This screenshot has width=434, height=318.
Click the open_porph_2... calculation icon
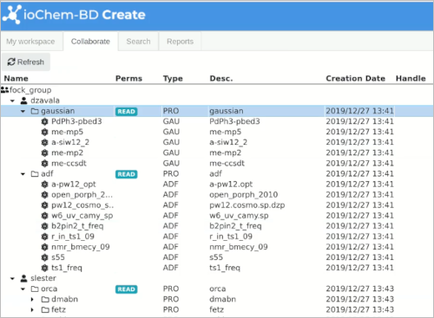[x=44, y=195]
